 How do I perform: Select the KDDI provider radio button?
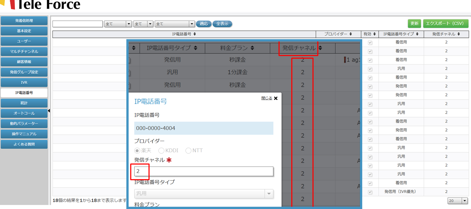(x=161, y=150)
